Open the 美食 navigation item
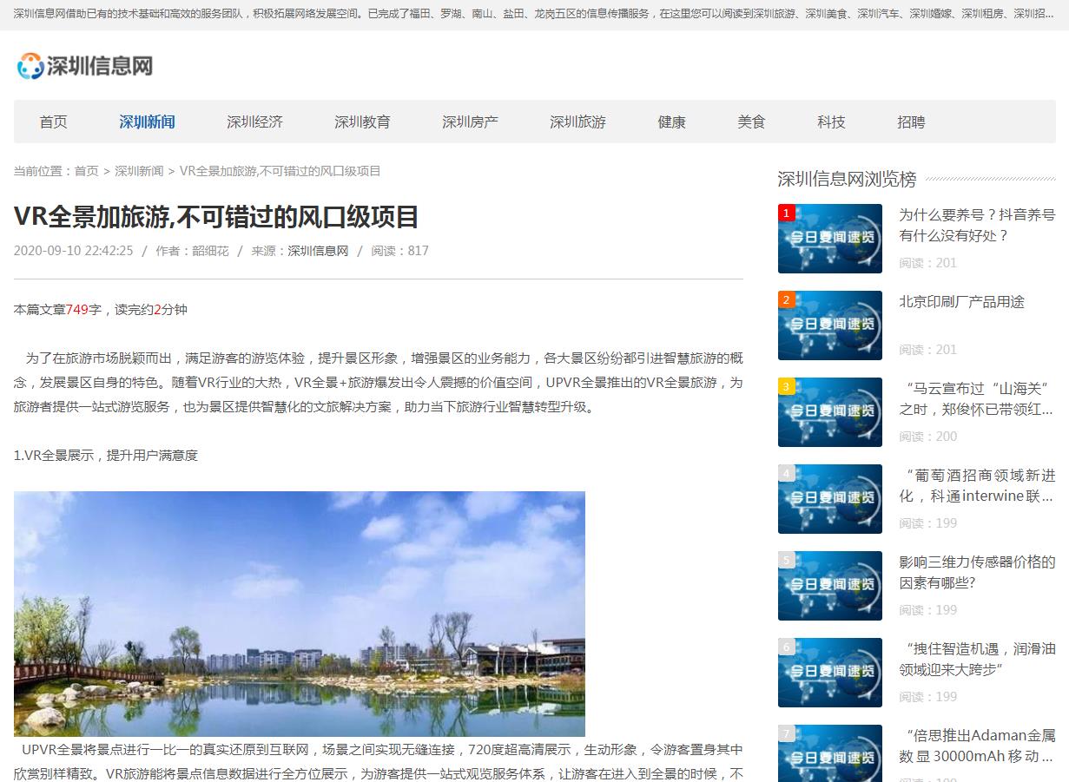1069x782 pixels. click(751, 122)
